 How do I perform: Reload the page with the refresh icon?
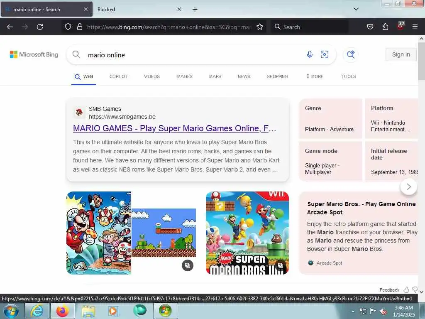(x=40, y=27)
